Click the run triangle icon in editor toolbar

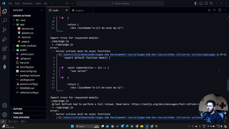pos(209,10)
